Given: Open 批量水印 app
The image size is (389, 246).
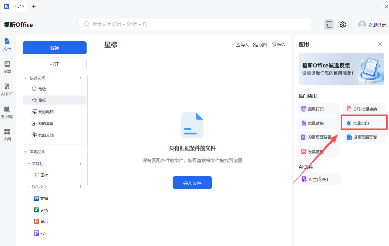Looking at the screenshot, I should [x=364, y=123].
